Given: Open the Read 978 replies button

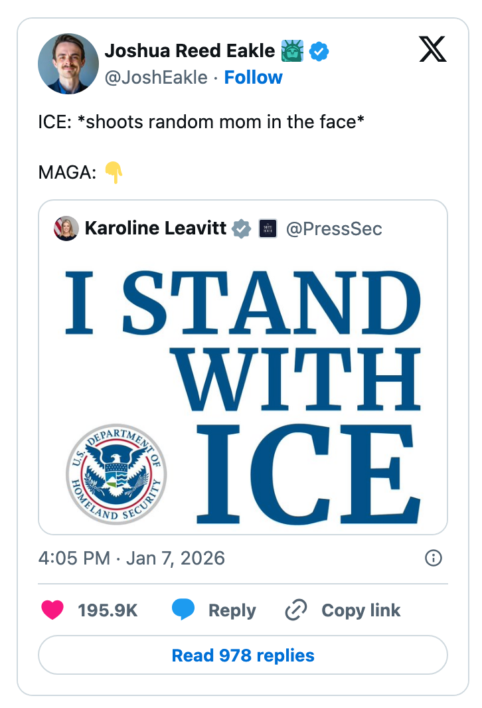Looking at the screenshot, I should click(x=242, y=655).
